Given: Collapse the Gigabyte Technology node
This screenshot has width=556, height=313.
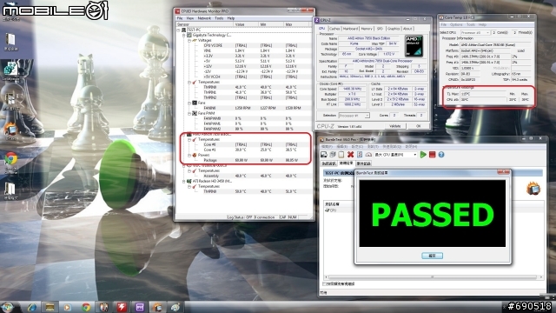Looking at the screenshot, I should click(x=184, y=35).
